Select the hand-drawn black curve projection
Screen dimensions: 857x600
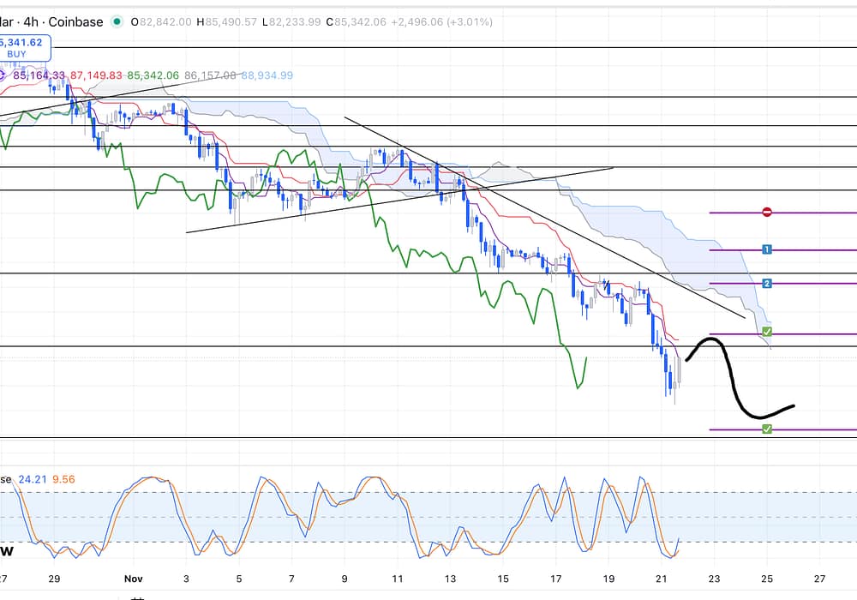click(x=731, y=377)
